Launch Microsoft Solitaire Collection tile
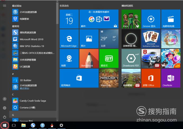183x129 pixels. [x=151, y=39]
